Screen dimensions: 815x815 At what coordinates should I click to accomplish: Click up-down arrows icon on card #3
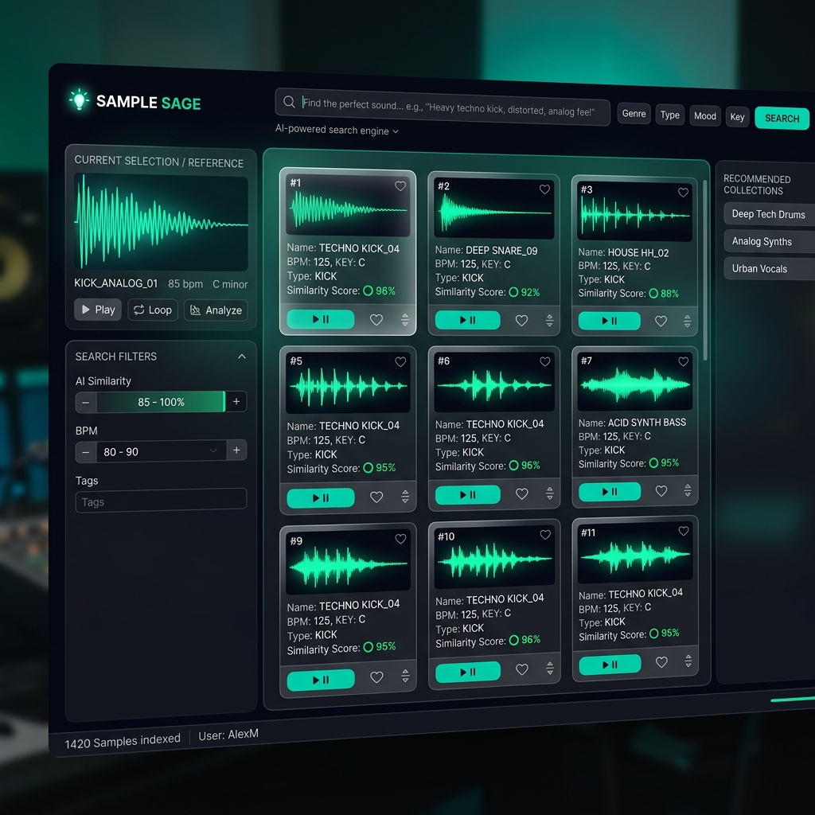687,322
